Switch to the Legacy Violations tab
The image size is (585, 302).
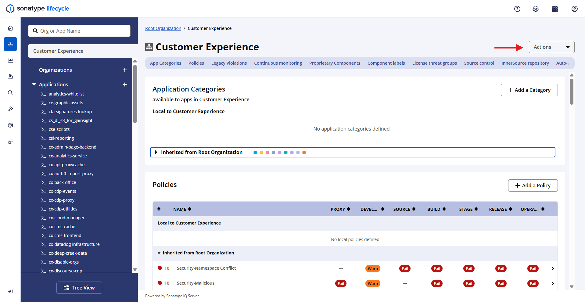click(229, 63)
